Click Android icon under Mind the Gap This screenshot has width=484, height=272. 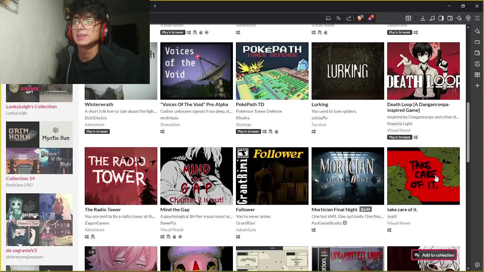pyautogui.click(x=180, y=237)
